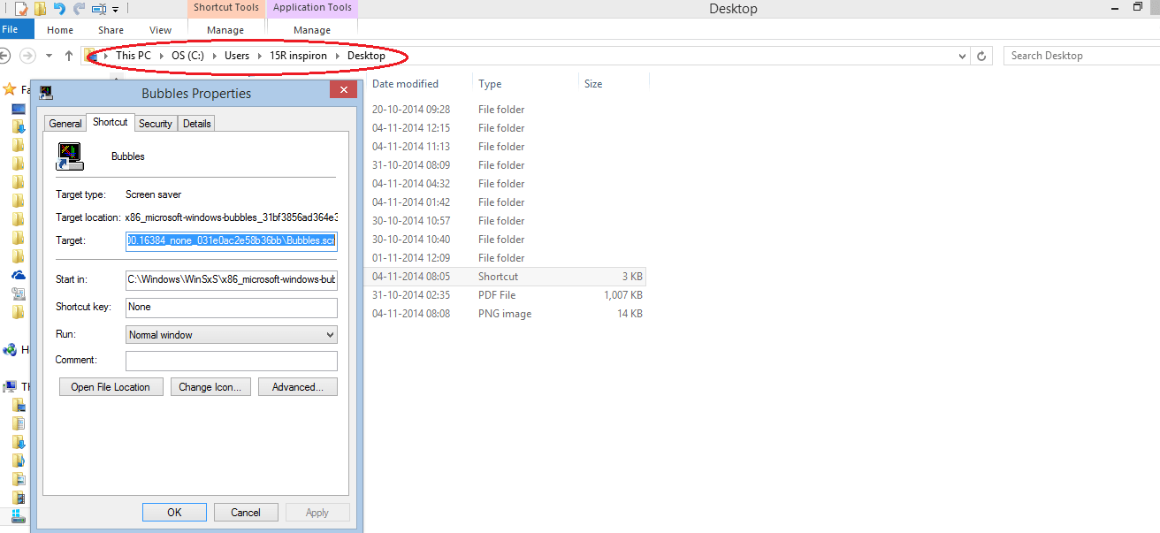Click the 1,007 KB size value
1160x533 pixels.
tap(622, 295)
